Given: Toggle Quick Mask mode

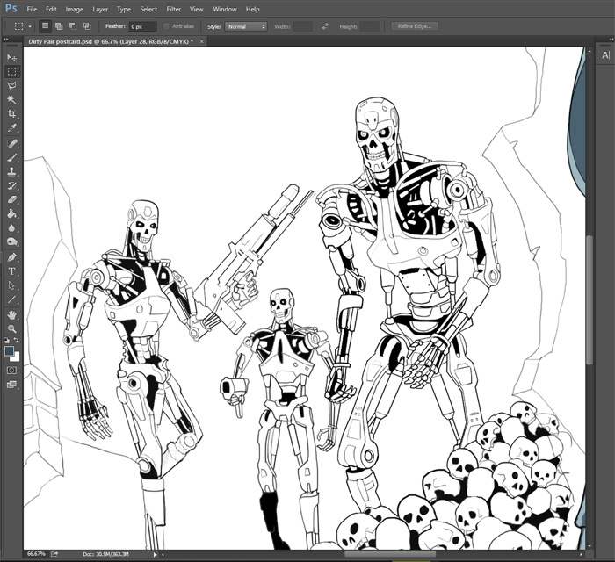Looking at the screenshot, I should coord(11,371).
